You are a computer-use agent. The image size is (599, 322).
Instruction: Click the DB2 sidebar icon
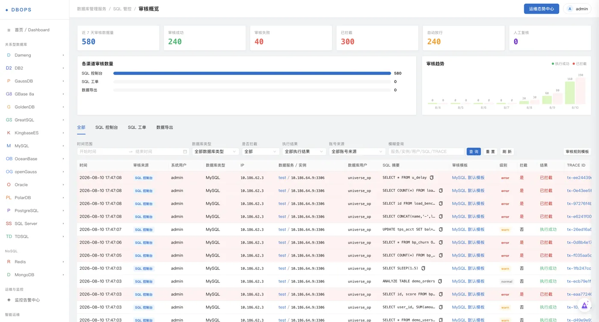click(x=9, y=68)
